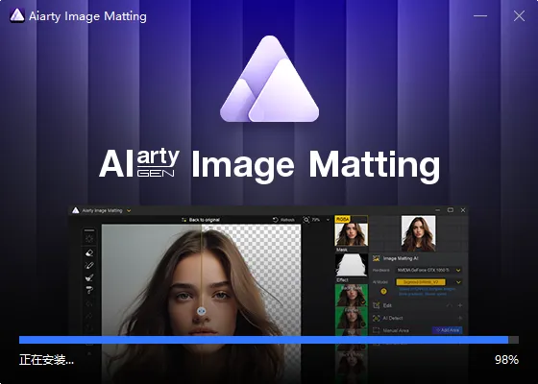This screenshot has height=384, width=538.
Task: Click Back to original button
Action: point(201,220)
